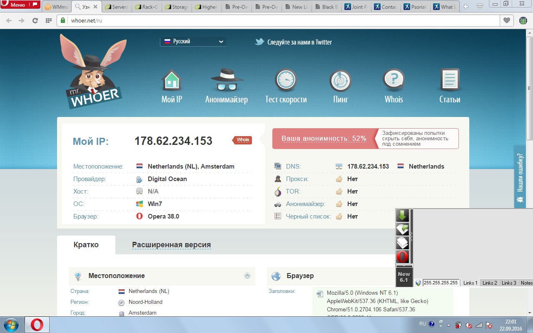Collapse the Местоположение section
Screen dimensions: 533x333
point(247,276)
